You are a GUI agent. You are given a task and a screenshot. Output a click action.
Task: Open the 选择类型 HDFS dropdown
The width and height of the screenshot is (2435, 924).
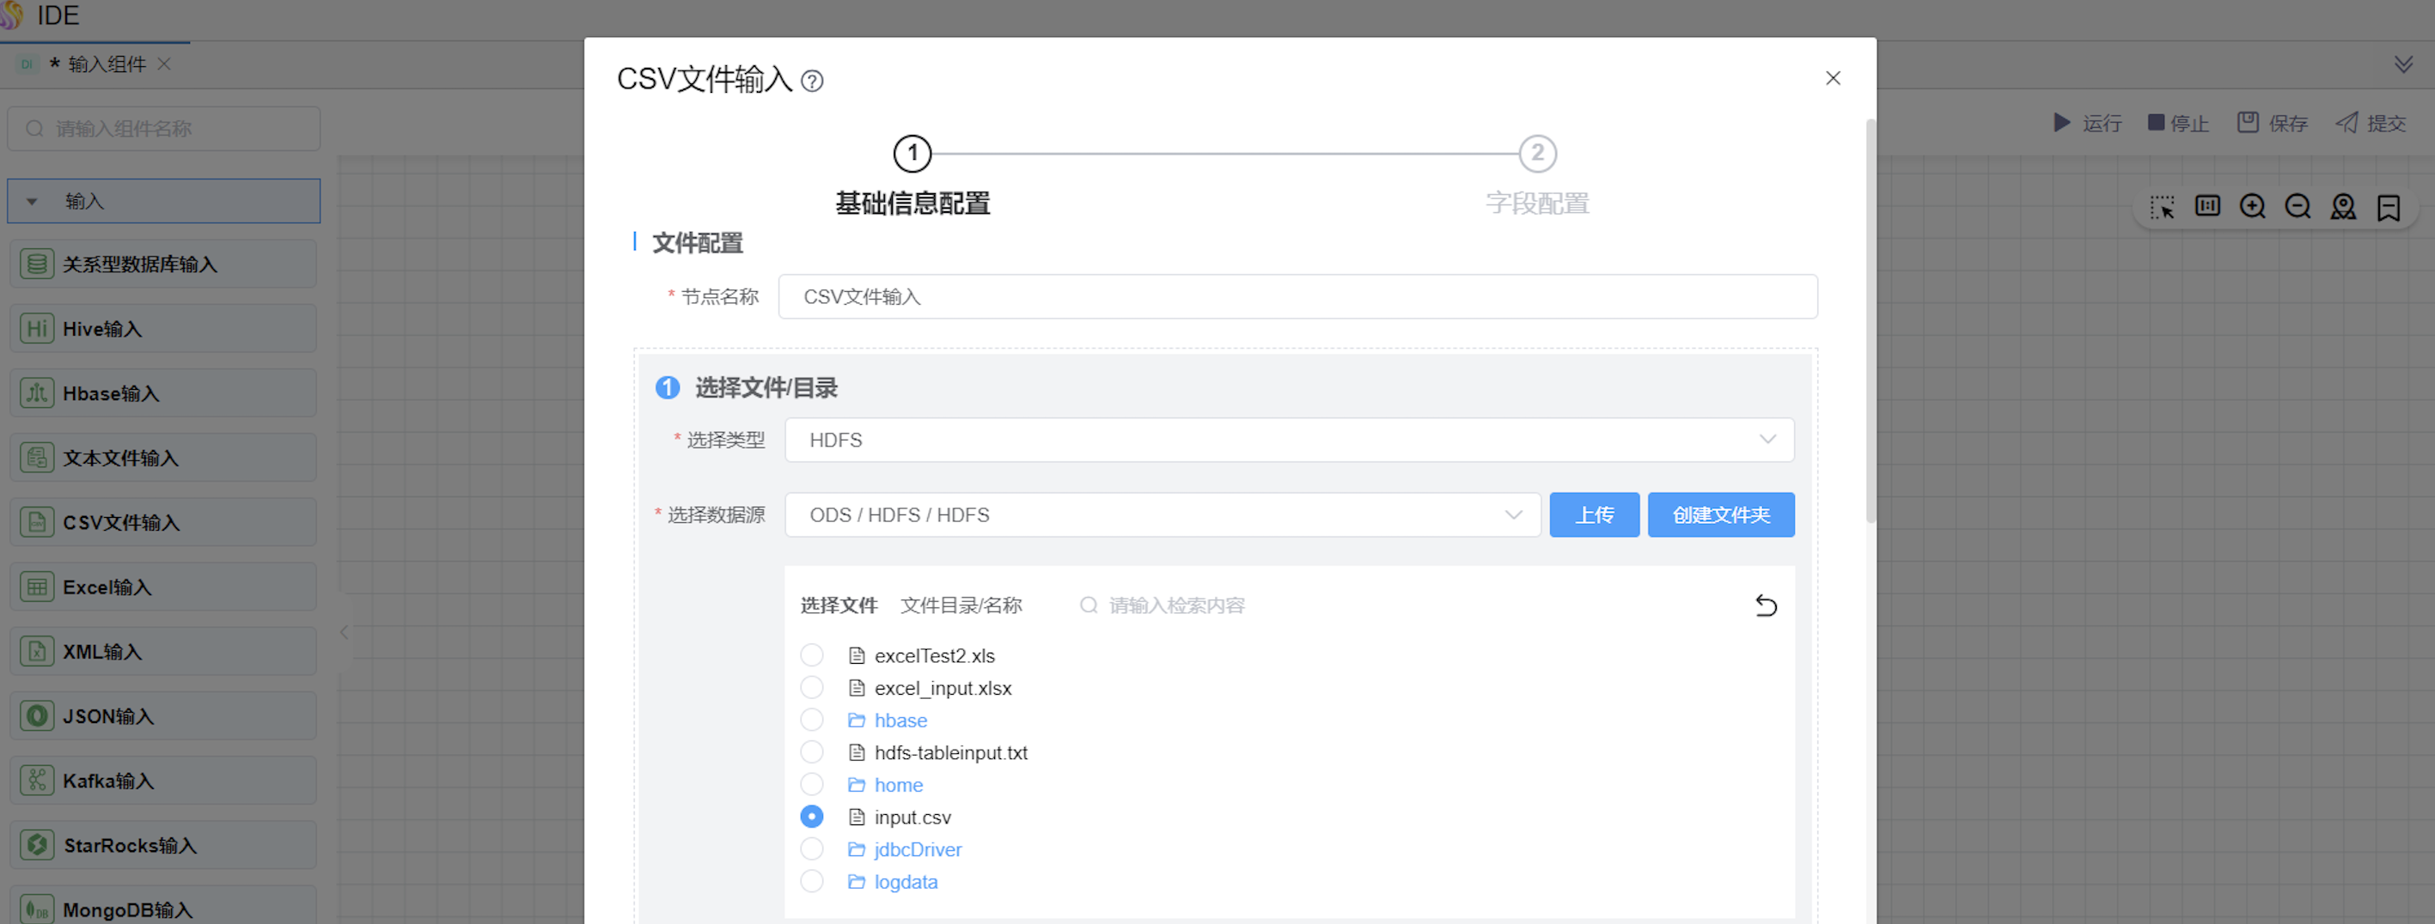point(1289,441)
